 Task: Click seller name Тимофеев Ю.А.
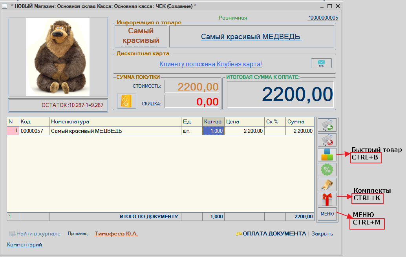[116, 233]
